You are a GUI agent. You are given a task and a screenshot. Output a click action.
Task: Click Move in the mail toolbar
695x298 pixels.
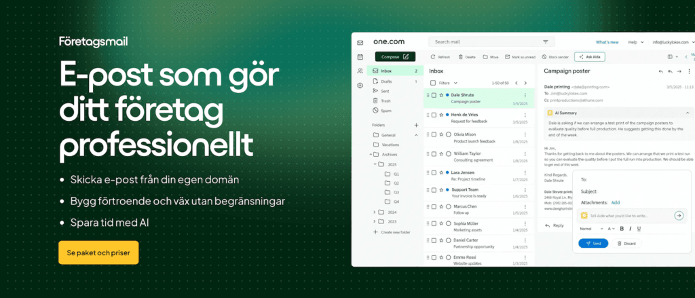pos(491,57)
